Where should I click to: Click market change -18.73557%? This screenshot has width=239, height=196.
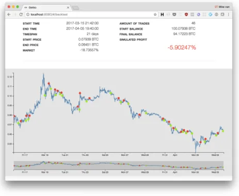pos(89,50)
